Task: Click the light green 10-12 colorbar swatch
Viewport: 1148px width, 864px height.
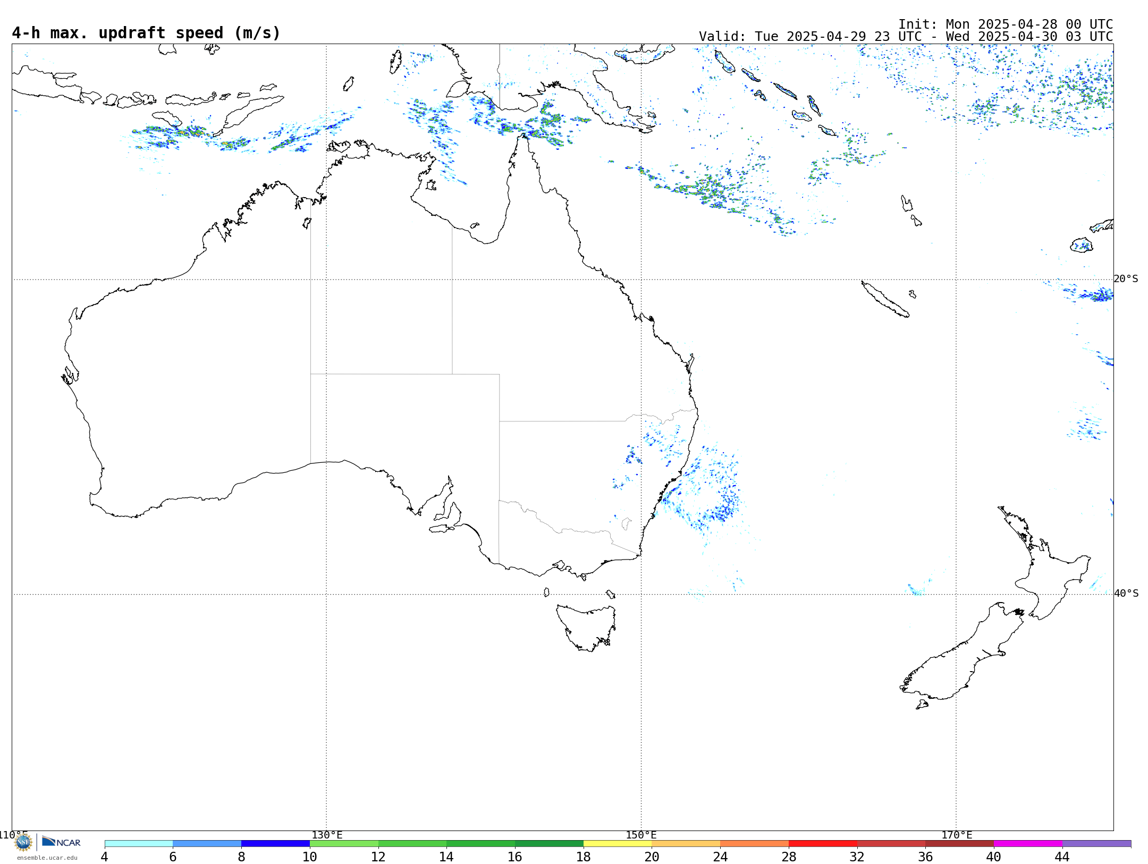Action: (x=344, y=844)
